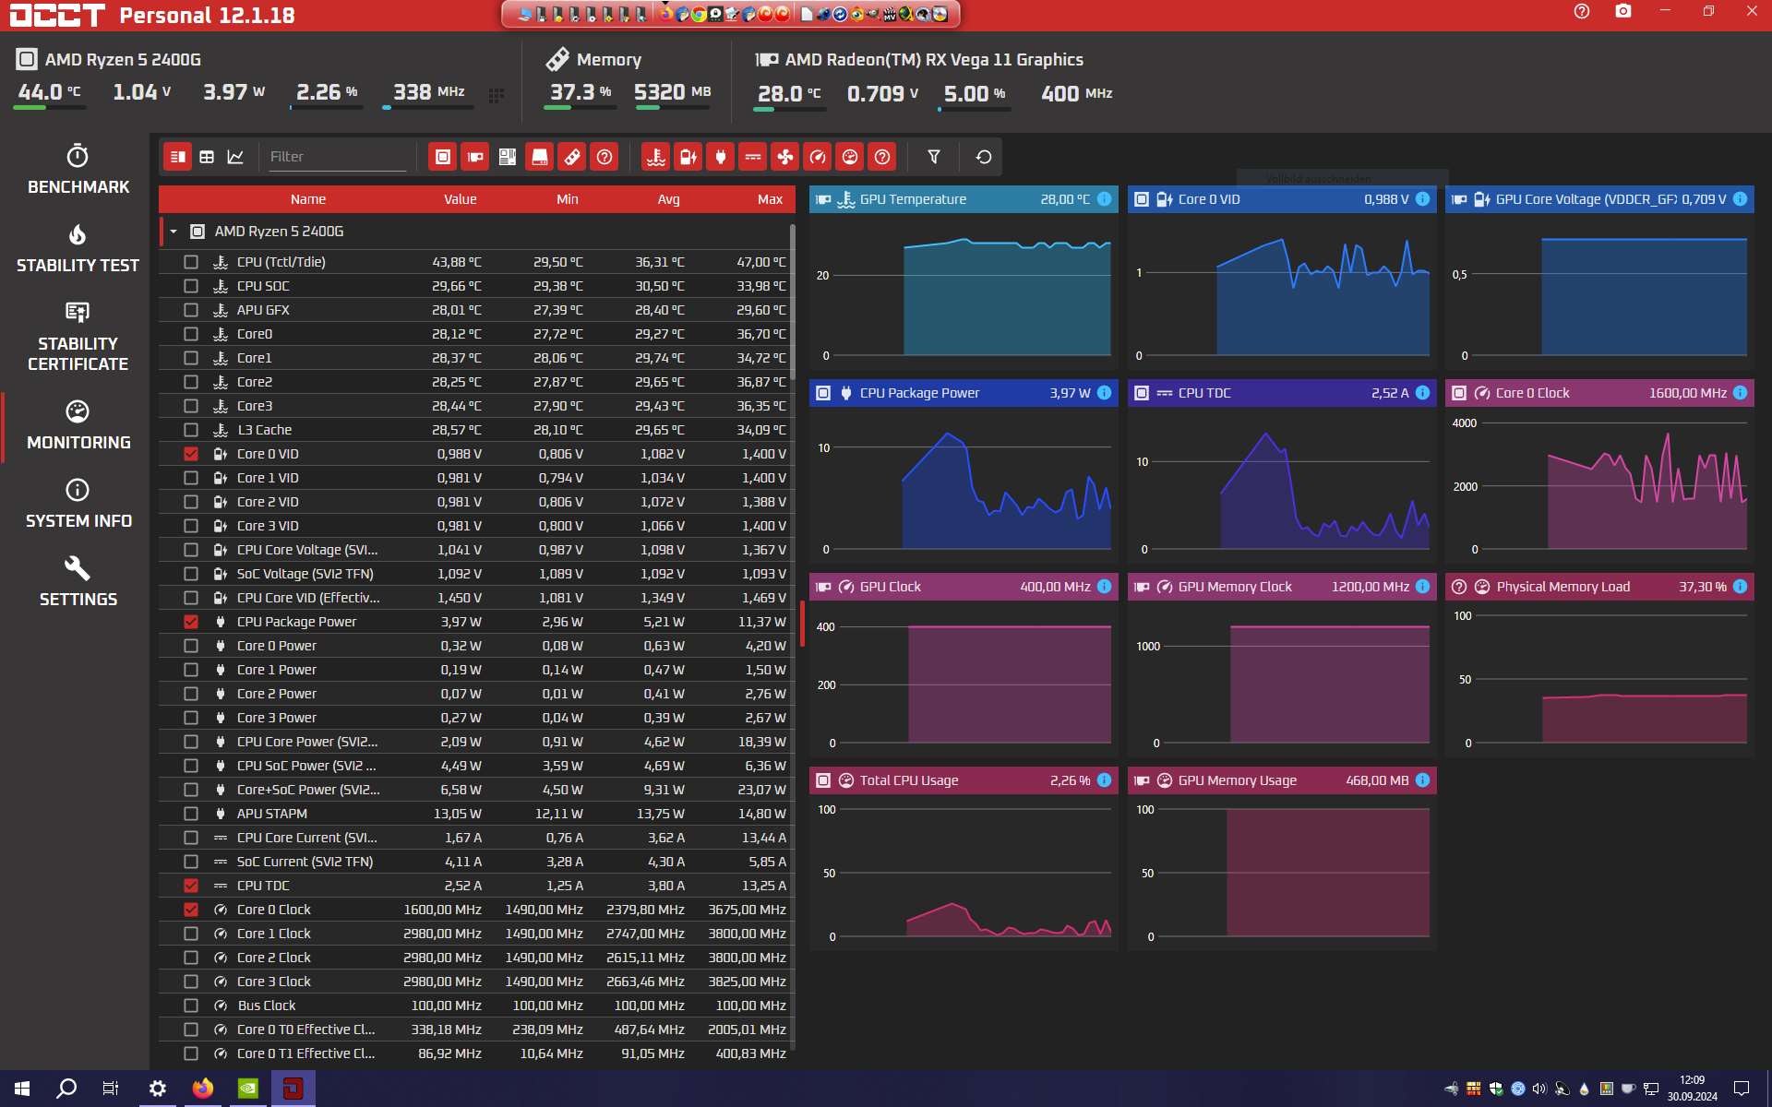Toggle the temperature sensor filter icon
1772x1107 pixels.
pyautogui.click(x=656, y=157)
